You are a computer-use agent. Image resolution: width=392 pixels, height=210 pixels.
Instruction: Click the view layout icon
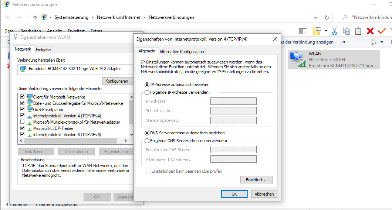pos(374,42)
